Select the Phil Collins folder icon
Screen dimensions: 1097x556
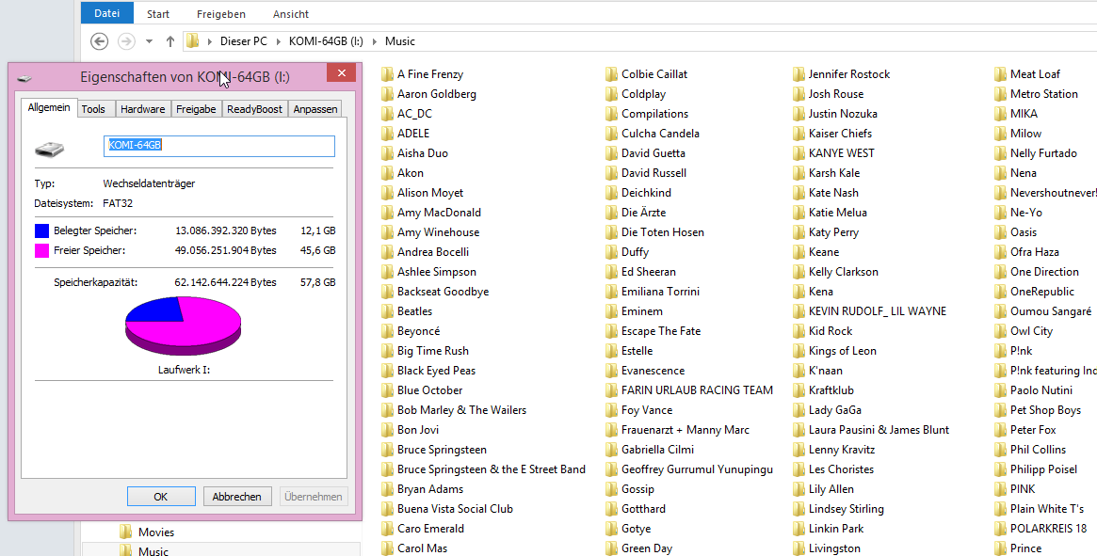[x=1000, y=450]
